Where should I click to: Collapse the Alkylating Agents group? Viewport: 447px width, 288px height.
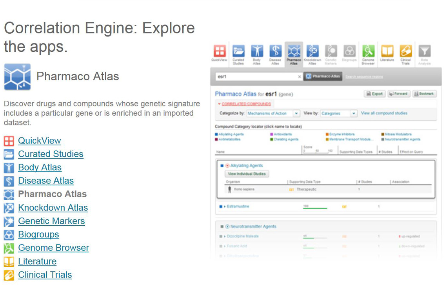[228, 166]
